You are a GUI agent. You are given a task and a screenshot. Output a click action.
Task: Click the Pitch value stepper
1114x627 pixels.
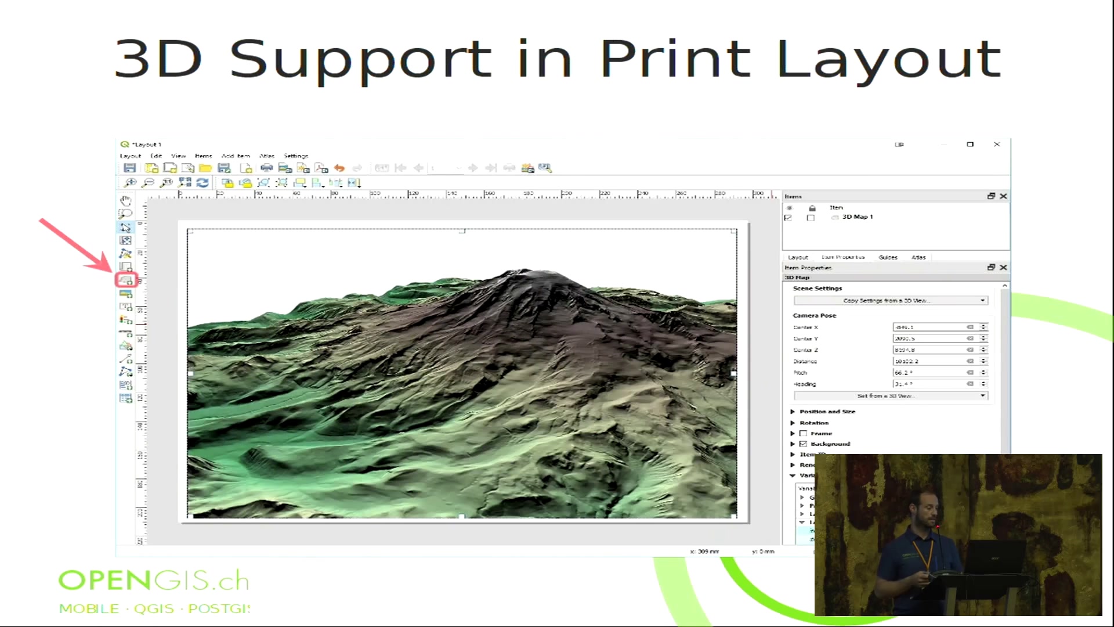983,373
